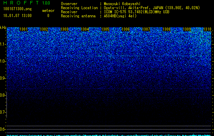Click the 1303 time marker
Screen dimensions: 214x136
click(64, 29)
